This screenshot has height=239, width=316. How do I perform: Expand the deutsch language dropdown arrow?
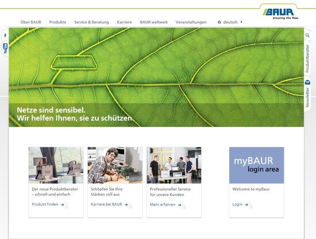click(241, 22)
